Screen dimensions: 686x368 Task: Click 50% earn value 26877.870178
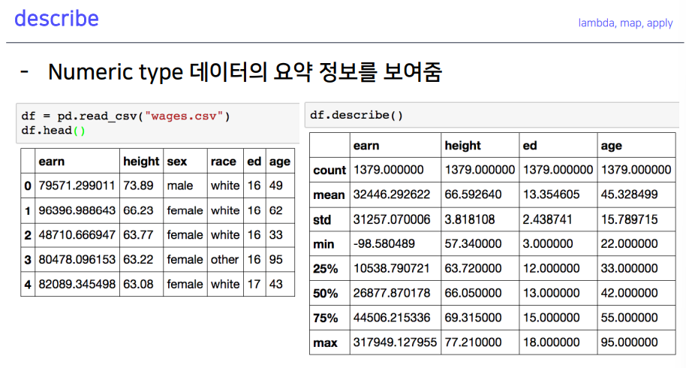(x=392, y=293)
